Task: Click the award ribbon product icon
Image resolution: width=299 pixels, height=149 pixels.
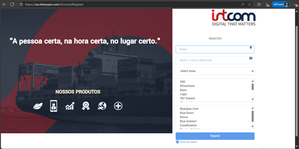Action: click(86, 106)
